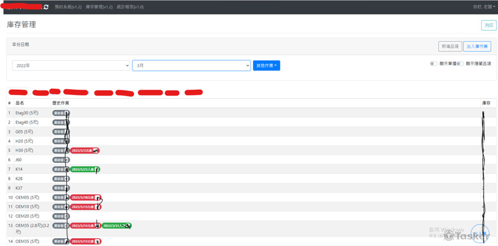Click the 出入庫作業 button

pos(477,46)
